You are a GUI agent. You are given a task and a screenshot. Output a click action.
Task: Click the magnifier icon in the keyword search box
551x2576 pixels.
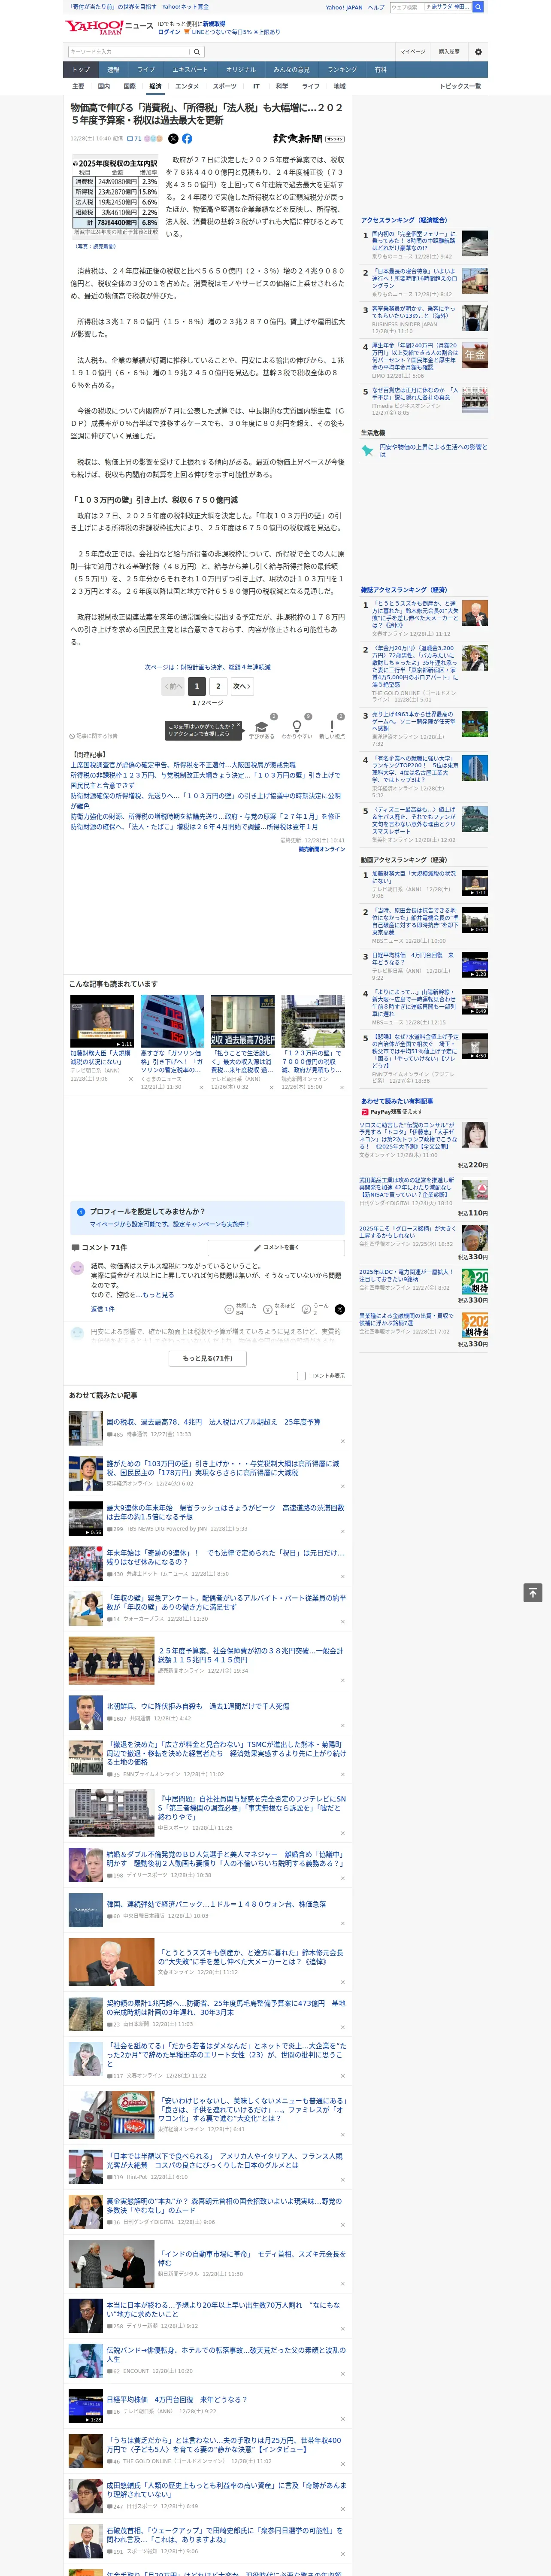[196, 52]
